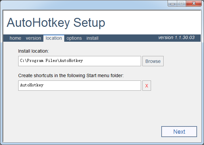
Task: Click the Next button
Action: tap(179, 131)
